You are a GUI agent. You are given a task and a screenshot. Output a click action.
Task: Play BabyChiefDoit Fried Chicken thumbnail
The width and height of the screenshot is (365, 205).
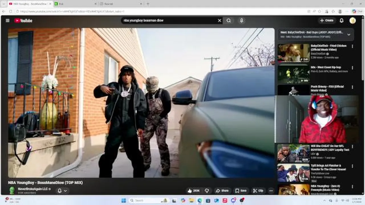click(x=293, y=53)
